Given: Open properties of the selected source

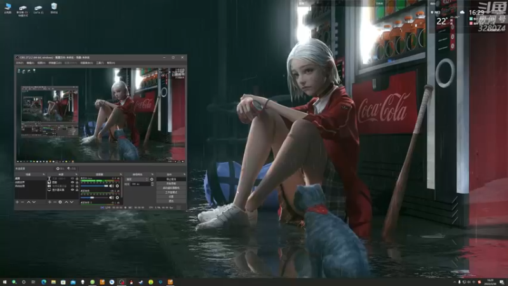Looking at the screenshot, I should coord(60,168).
